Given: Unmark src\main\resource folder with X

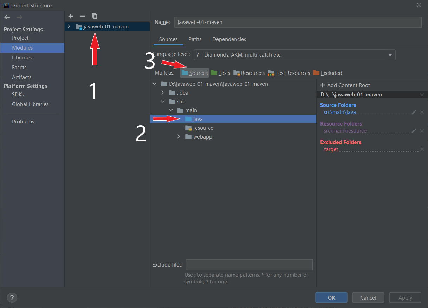Looking at the screenshot, I should [422, 131].
